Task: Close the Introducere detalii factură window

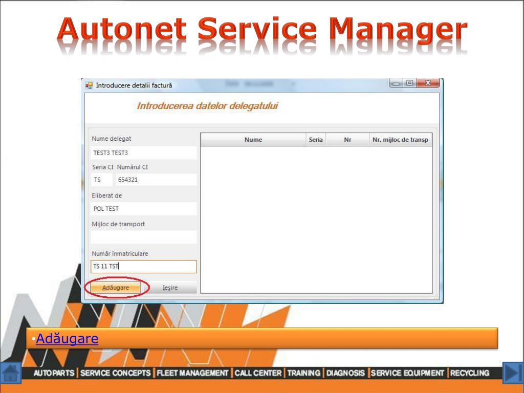Action: pyautogui.click(x=428, y=83)
